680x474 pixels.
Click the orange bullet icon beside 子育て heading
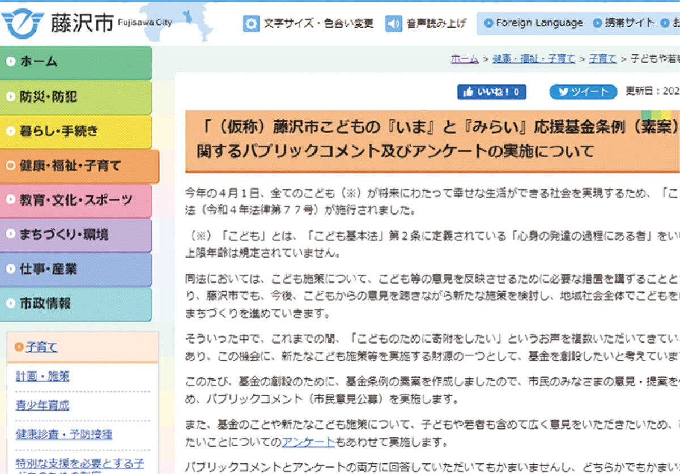[19, 347]
